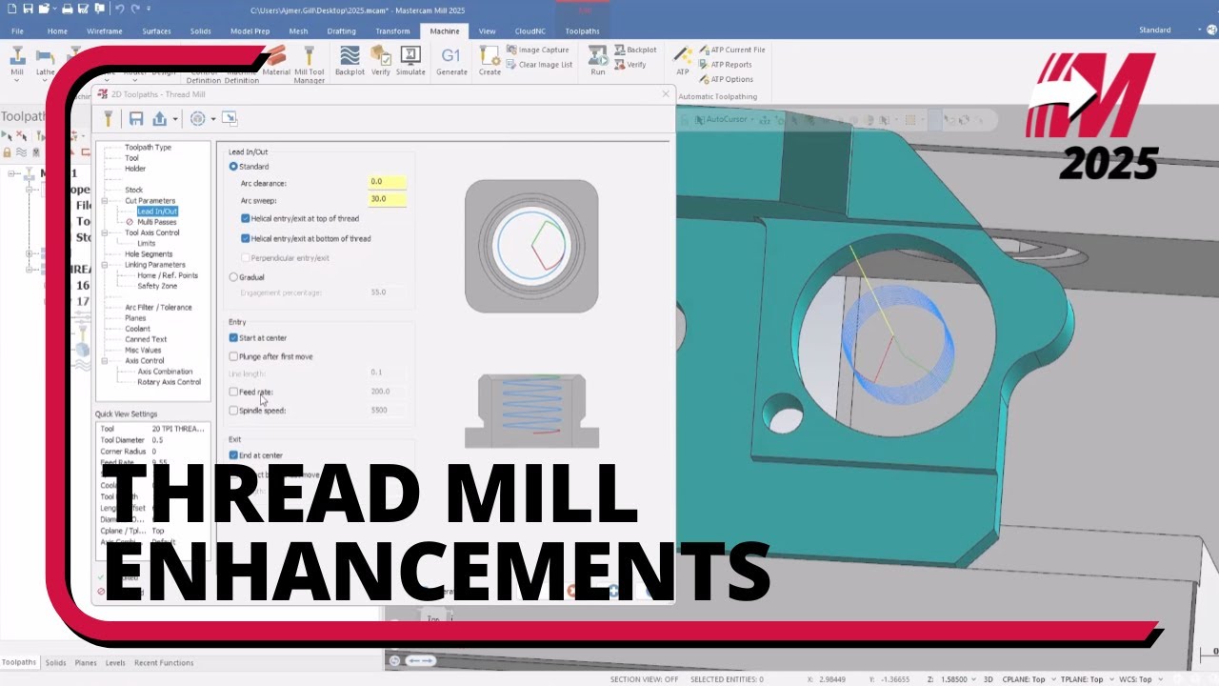This screenshot has height=686, width=1219.
Task: Select Toolpath Type in the tree
Action: (148, 148)
